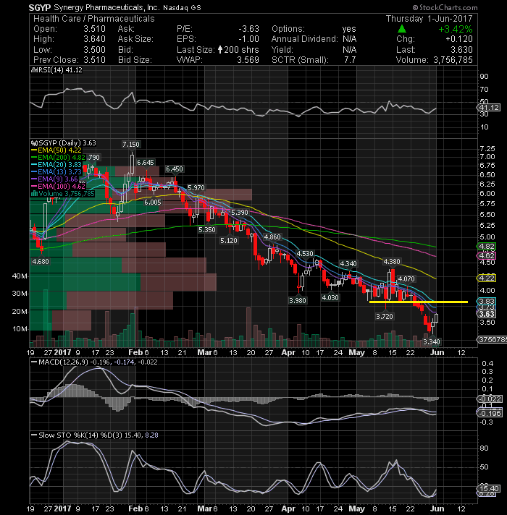Click the Thursday 1-Jun-2017 date
The height and width of the screenshot is (515, 507).
pos(429,19)
